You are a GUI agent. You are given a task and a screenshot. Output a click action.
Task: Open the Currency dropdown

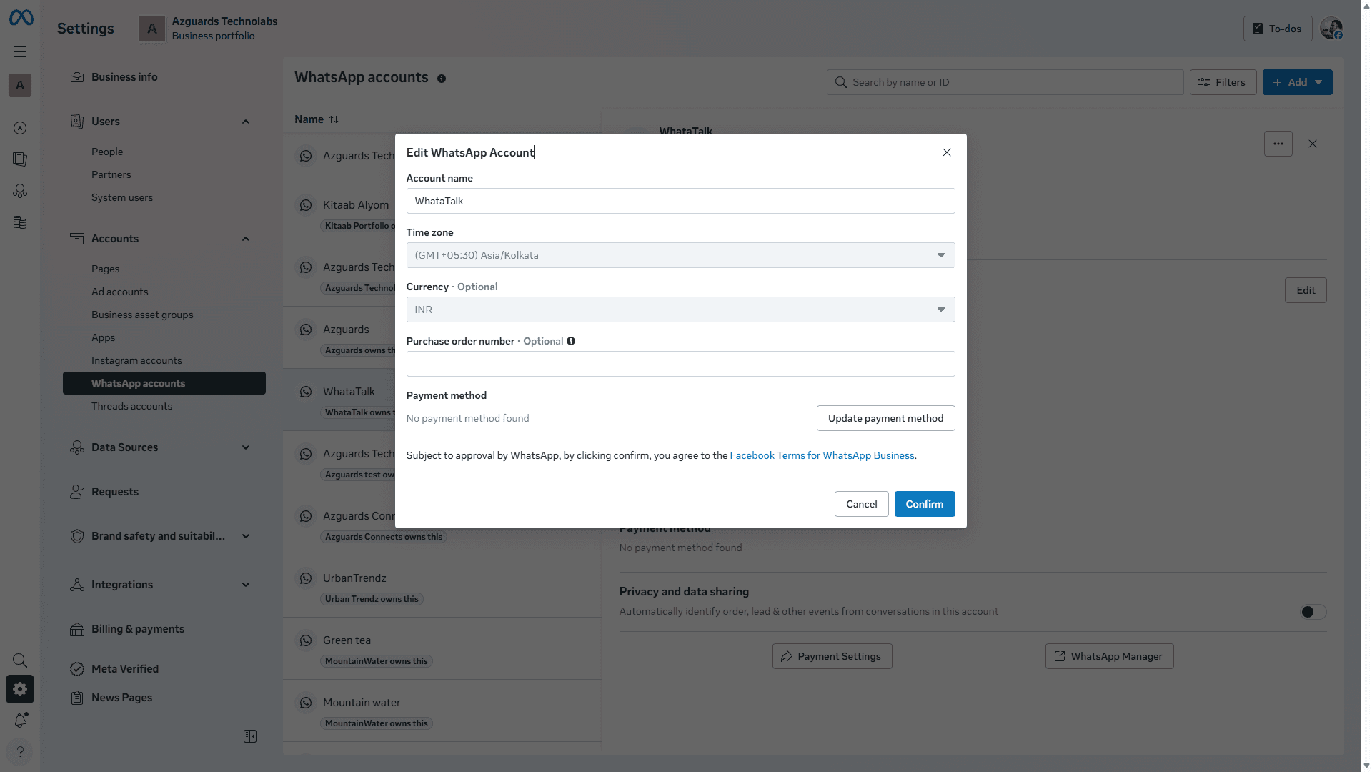(680, 310)
